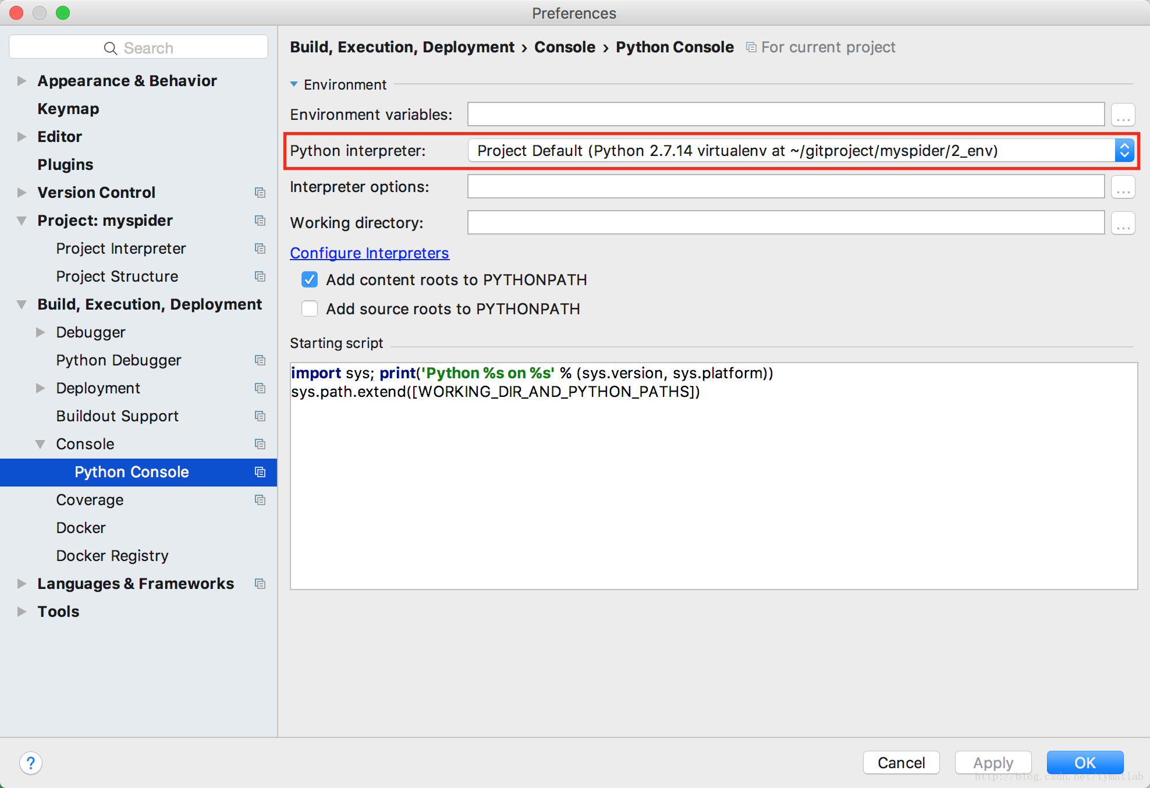Open Project Structure settings page
Image resolution: width=1150 pixels, height=788 pixels.
117,276
